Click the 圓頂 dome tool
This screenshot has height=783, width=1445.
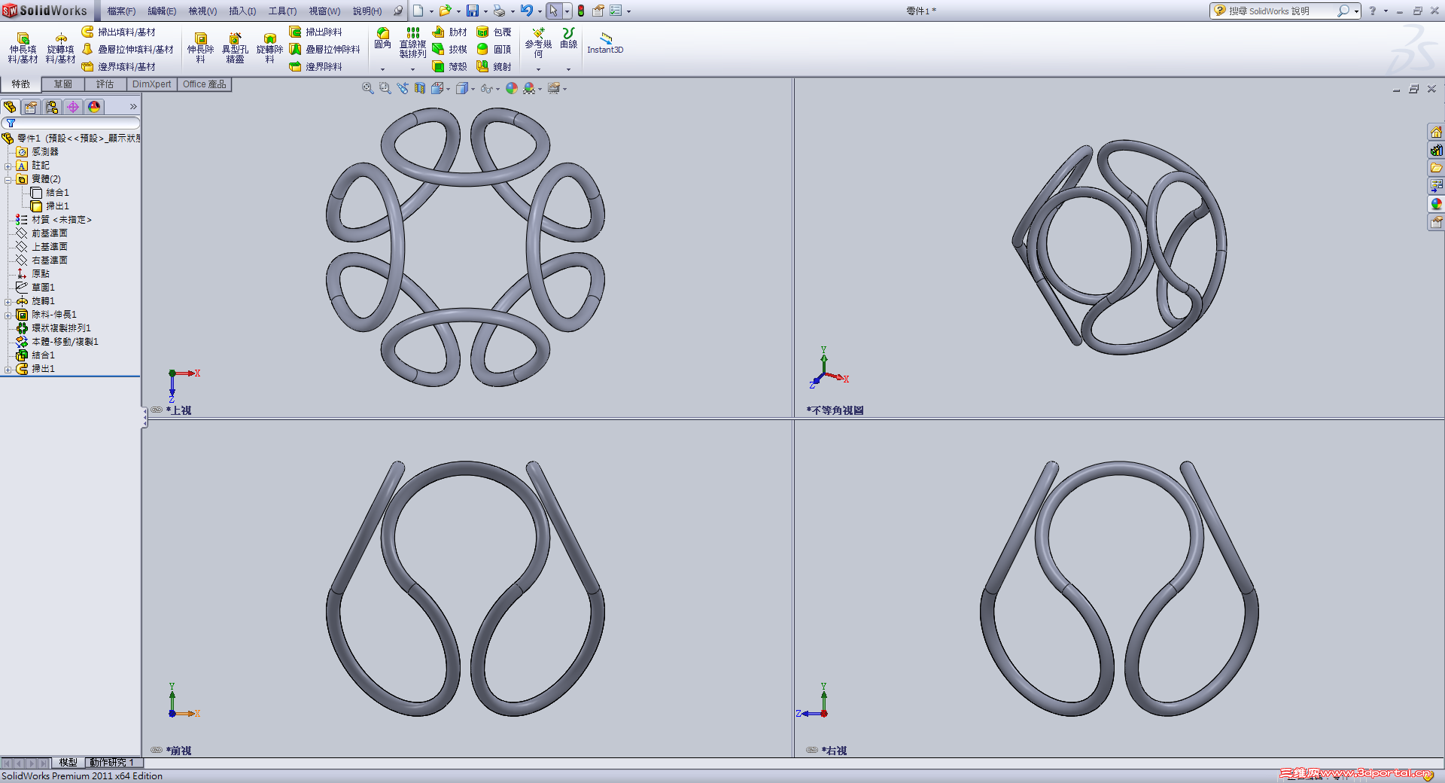pyautogui.click(x=494, y=49)
